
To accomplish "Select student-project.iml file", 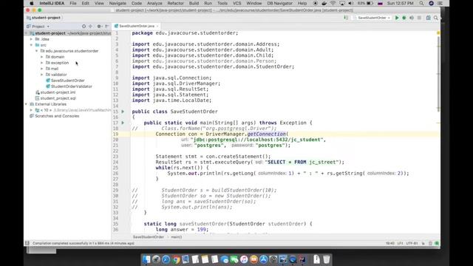I will (58, 92).
